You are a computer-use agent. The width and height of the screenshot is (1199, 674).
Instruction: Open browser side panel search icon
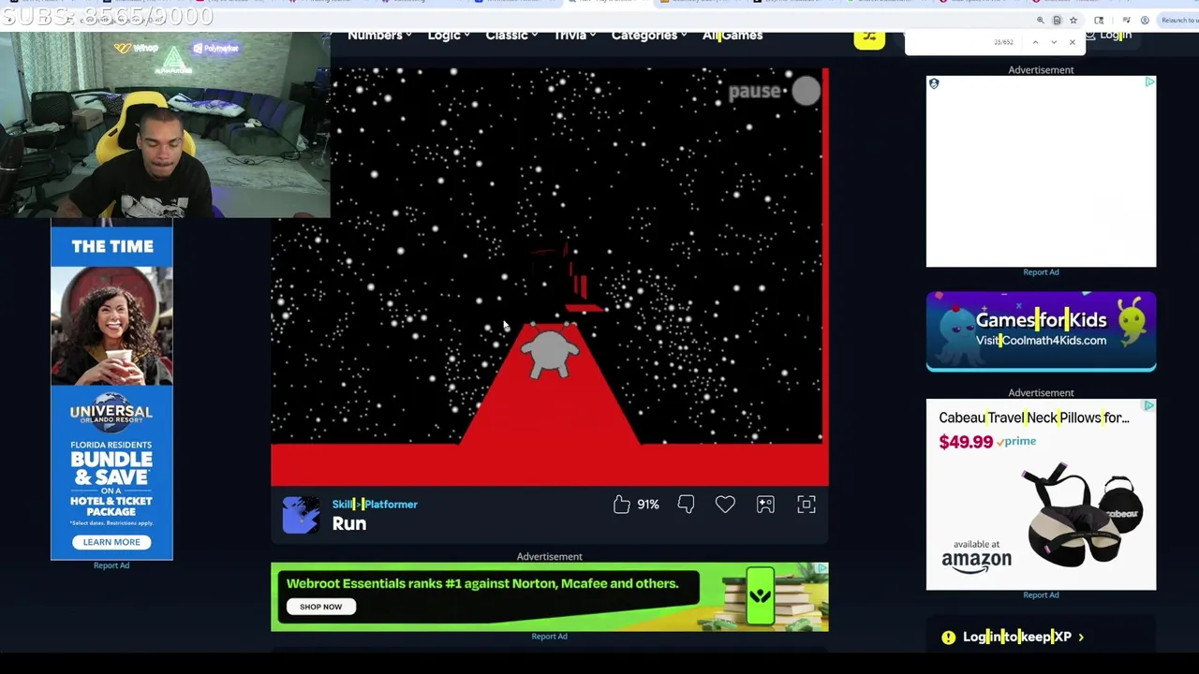click(1099, 20)
